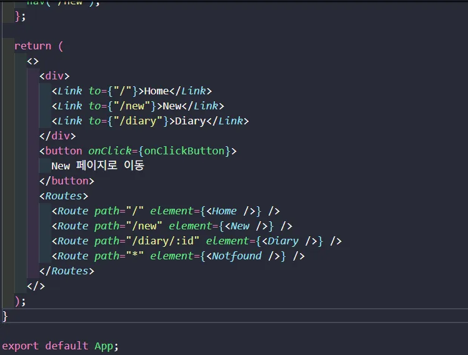Click the closing '</Routes>' tag
Screen dimensions: 468x355
tap(67, 271)
